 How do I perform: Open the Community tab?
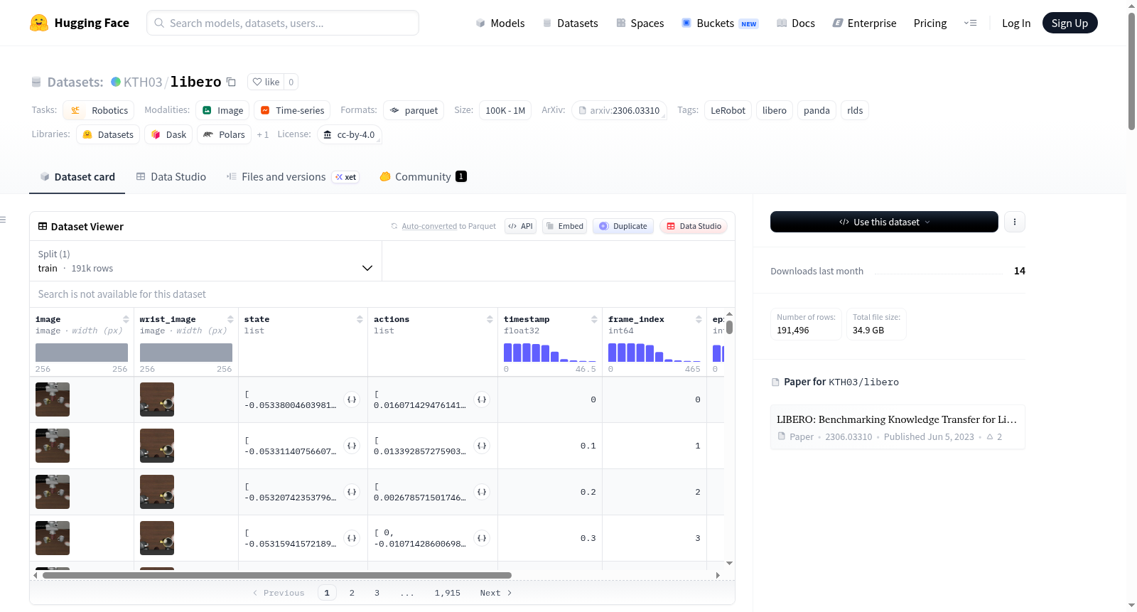pyautogui.click(x=423, y=177)
